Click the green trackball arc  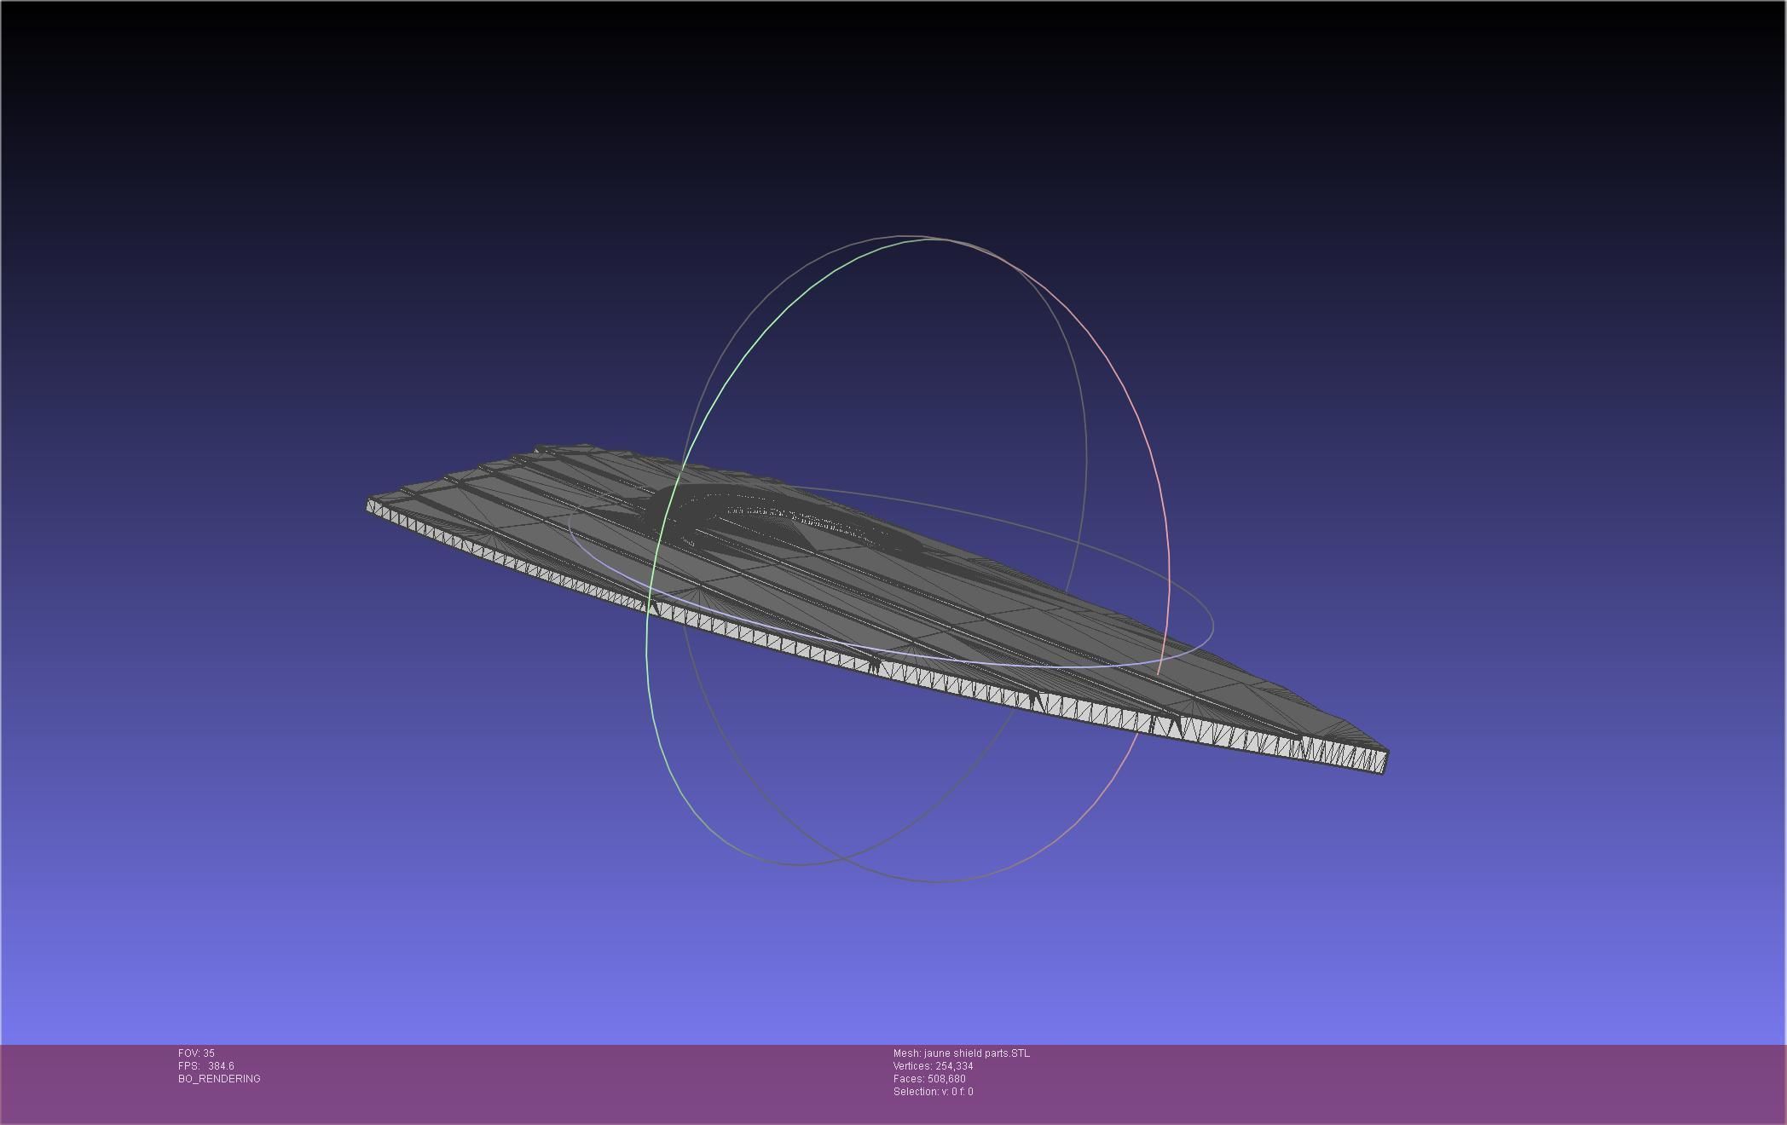pyautogui.click(x=720, y=388)
